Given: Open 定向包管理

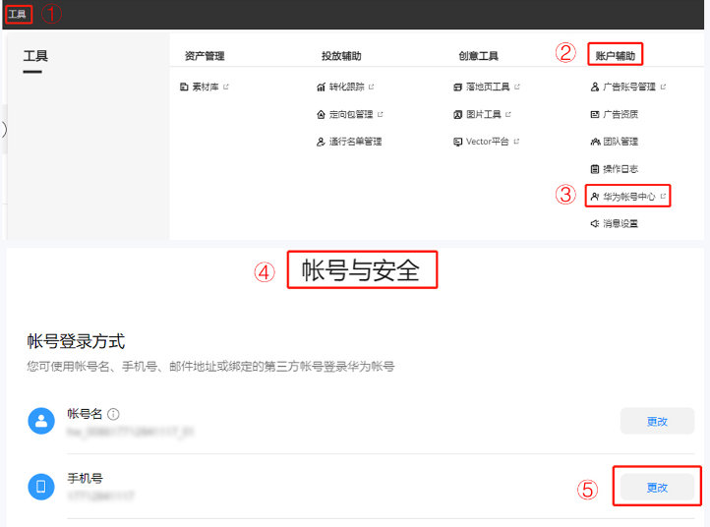Looking at the screenshot, I should (351, 115).
